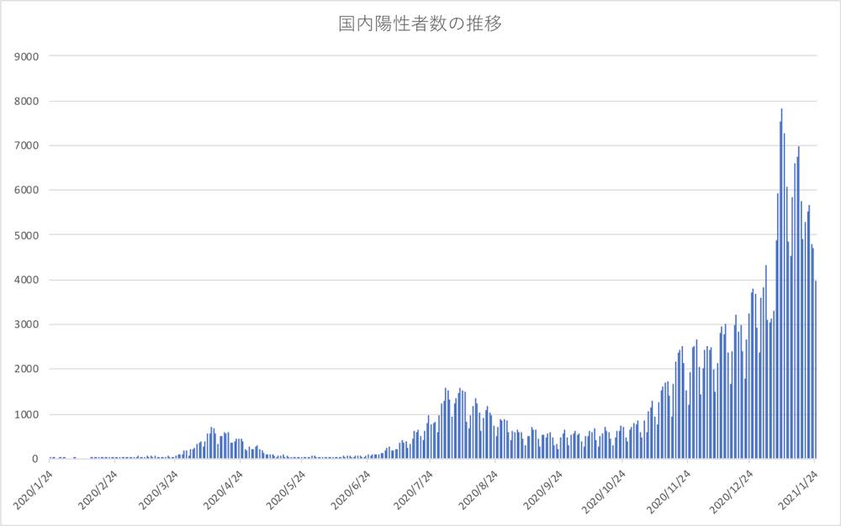Select the y-axis label 7000
This screenshot has height=526, width=841.
tap(27, 145)
